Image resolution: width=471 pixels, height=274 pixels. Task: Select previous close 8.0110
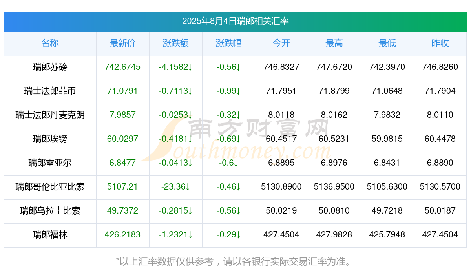tap(440, 115)
